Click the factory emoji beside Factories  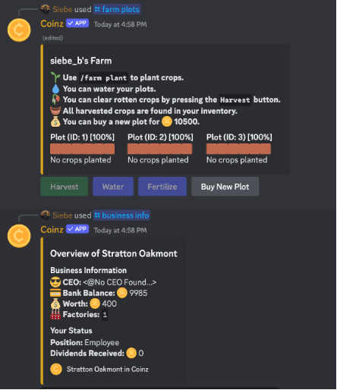(55, 314)
